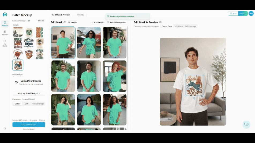
Task: Select the blond man street mockup
Action: tap(115, 43)
